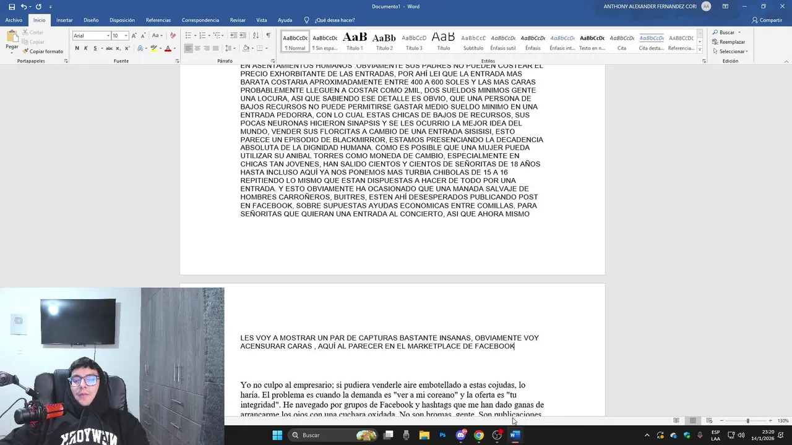Open the change case (Aa) dropdown
The image size is (792, 445).
(157, 36)
